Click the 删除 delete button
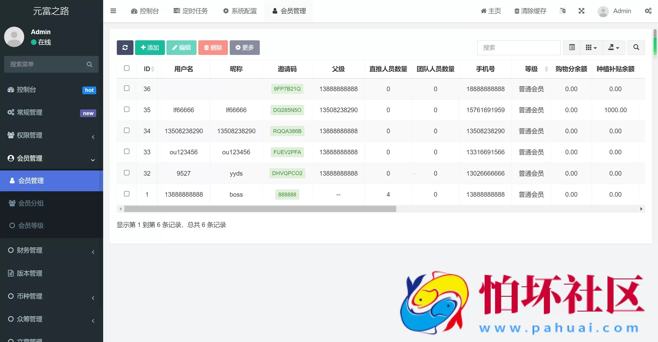Image resolution: width=658 pixels, height=342 pixels. pos(213,47)
